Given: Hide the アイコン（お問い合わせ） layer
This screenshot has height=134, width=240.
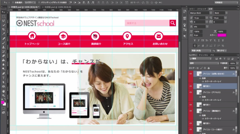Looking at the screenshot, I should point(191,74).
